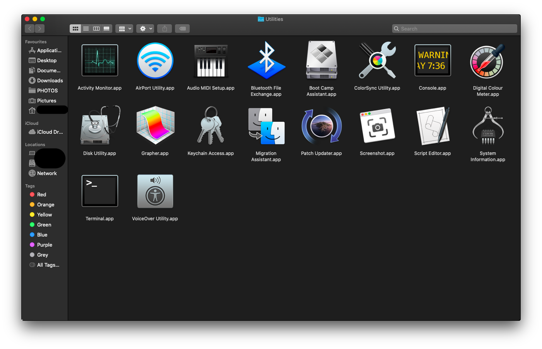The width and height of the screenshot is (542, 349).
Task: Open Documents in the sidebar
Action: click(45, 70)
